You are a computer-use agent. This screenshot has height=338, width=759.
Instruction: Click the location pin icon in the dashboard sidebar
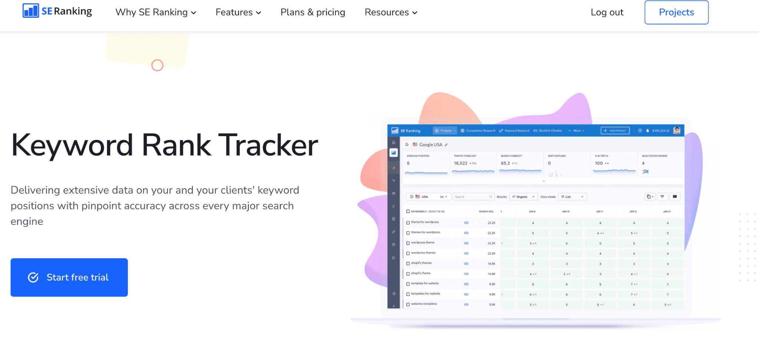coord(394,245)
